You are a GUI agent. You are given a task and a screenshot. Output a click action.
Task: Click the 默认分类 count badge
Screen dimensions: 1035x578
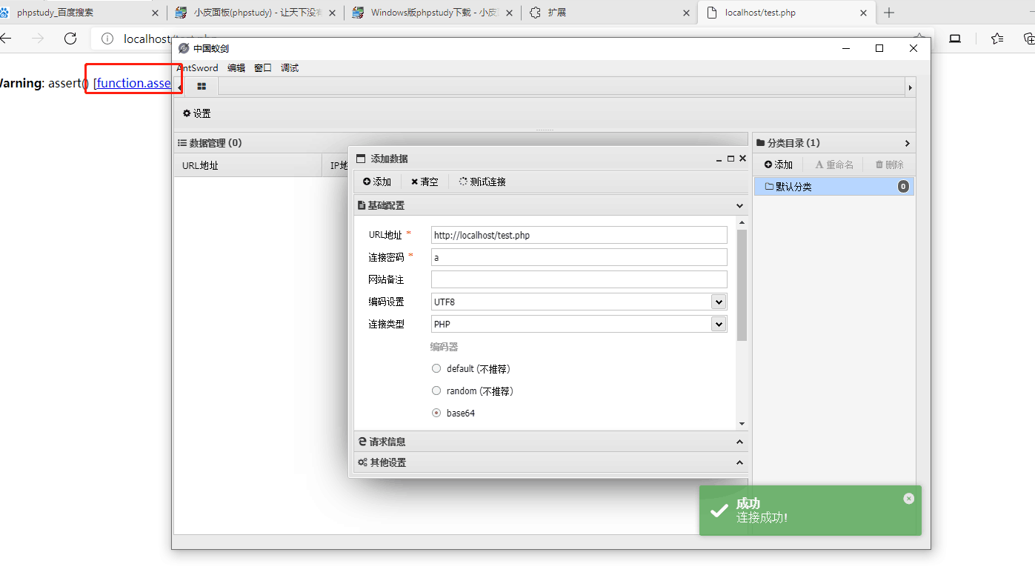[903, 187]
